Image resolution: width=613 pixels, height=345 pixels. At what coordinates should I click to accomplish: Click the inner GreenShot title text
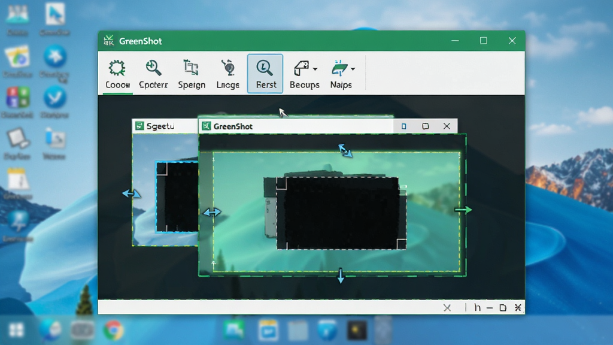point(233,126)
